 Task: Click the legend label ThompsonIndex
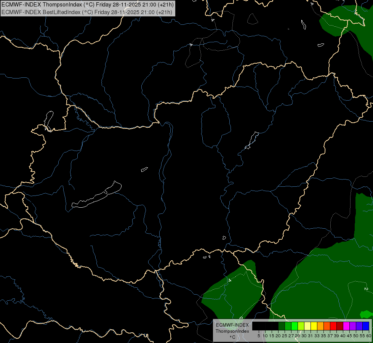(x=232, y=331)
